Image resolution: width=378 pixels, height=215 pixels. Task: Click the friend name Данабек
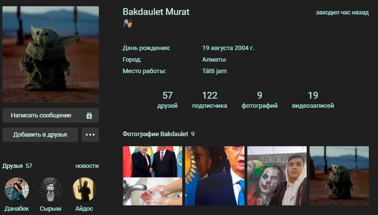coord(17,209)
